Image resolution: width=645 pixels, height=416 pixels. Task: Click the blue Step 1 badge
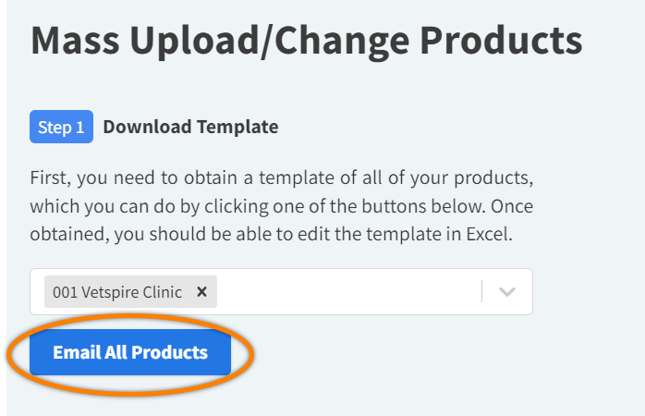(x=62, y=127)
